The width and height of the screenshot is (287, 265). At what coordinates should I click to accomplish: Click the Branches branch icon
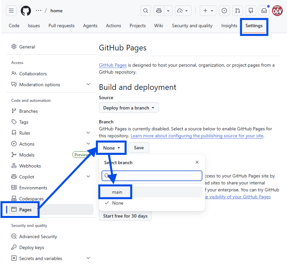(14, 111)
